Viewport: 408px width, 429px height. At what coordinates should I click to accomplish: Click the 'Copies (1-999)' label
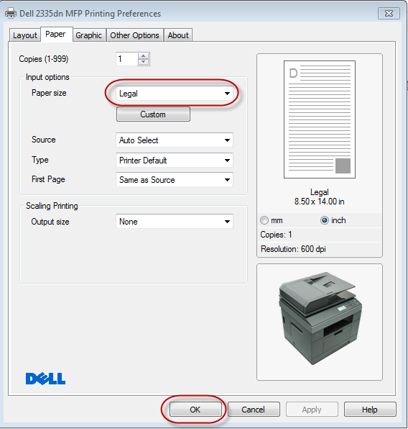coord(44,59)
